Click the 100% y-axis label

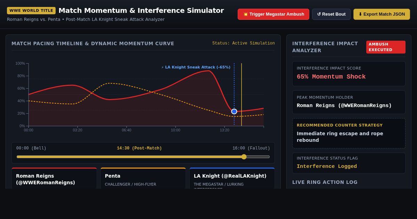point(20,63)
